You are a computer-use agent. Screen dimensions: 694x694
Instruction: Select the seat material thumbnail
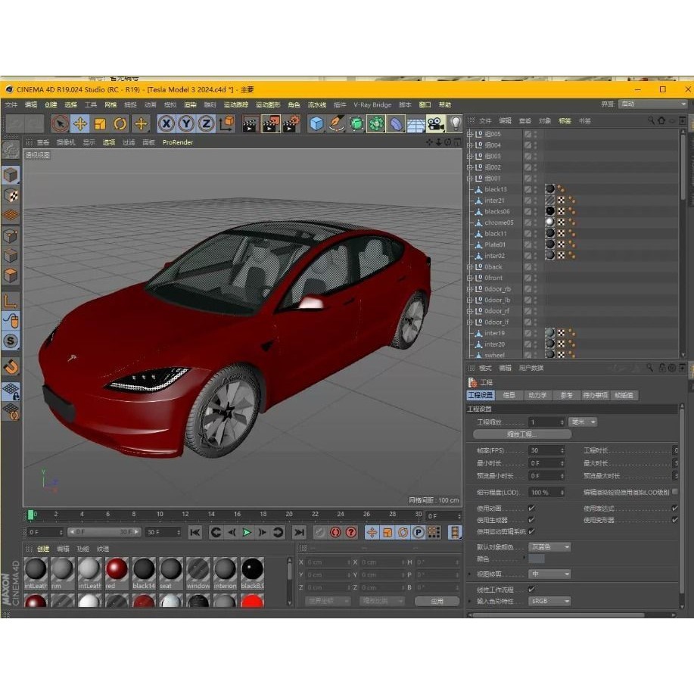pyautogui.click(x=171, y=569)
